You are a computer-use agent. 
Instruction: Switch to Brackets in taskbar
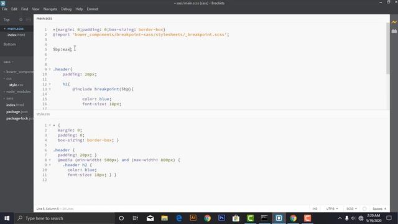coord(279,218)
